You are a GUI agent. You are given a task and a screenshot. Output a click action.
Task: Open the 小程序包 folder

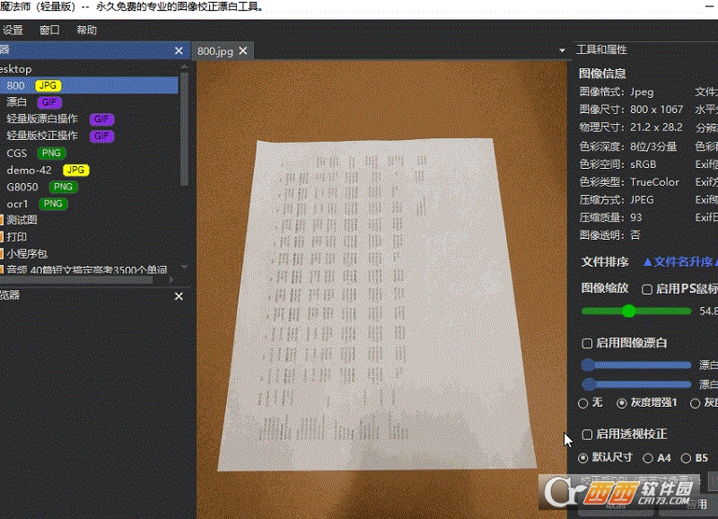point(26,254)
